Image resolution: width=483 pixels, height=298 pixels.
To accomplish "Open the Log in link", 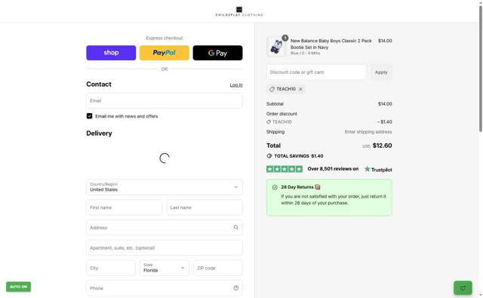I will (x=236, y=85).
